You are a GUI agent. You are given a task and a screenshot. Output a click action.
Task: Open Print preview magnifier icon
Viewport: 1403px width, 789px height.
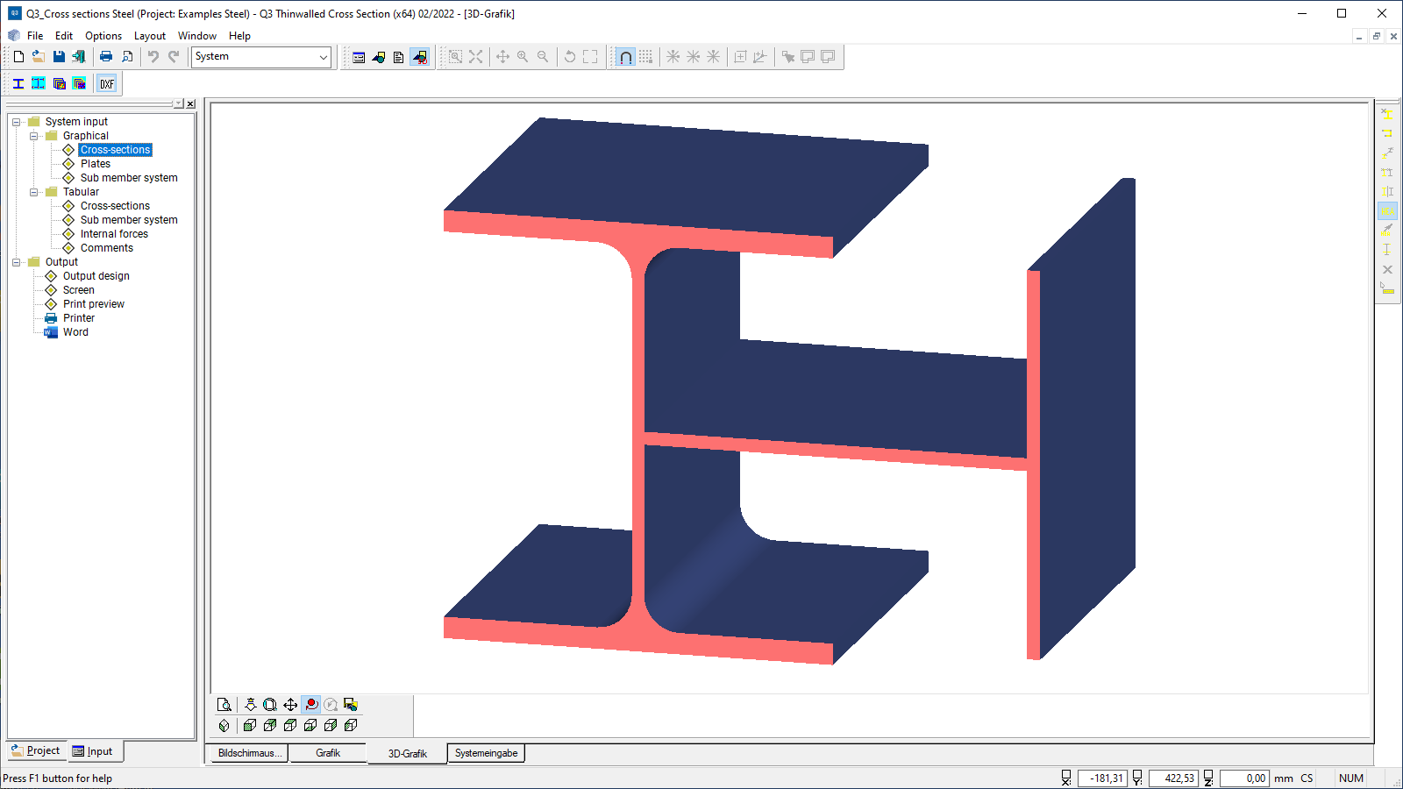[x=127, y=56]
